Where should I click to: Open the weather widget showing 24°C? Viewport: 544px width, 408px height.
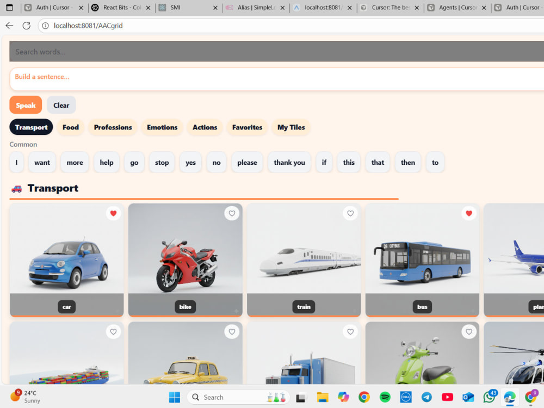(x=25, y=397)
